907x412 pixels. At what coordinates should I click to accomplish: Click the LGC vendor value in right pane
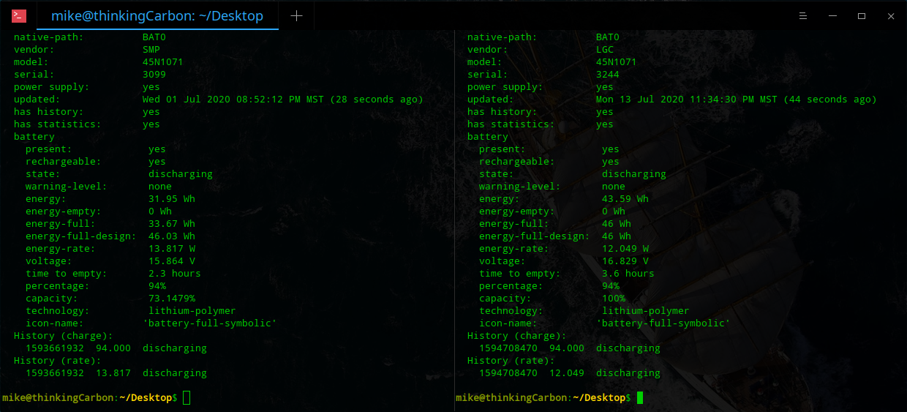pyautogui.click(x=605, y=50)
